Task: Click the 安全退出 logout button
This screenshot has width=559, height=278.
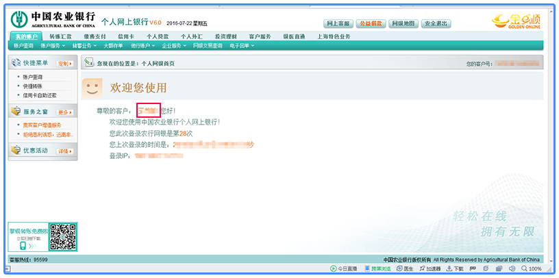Action: [x=436, y=23]
